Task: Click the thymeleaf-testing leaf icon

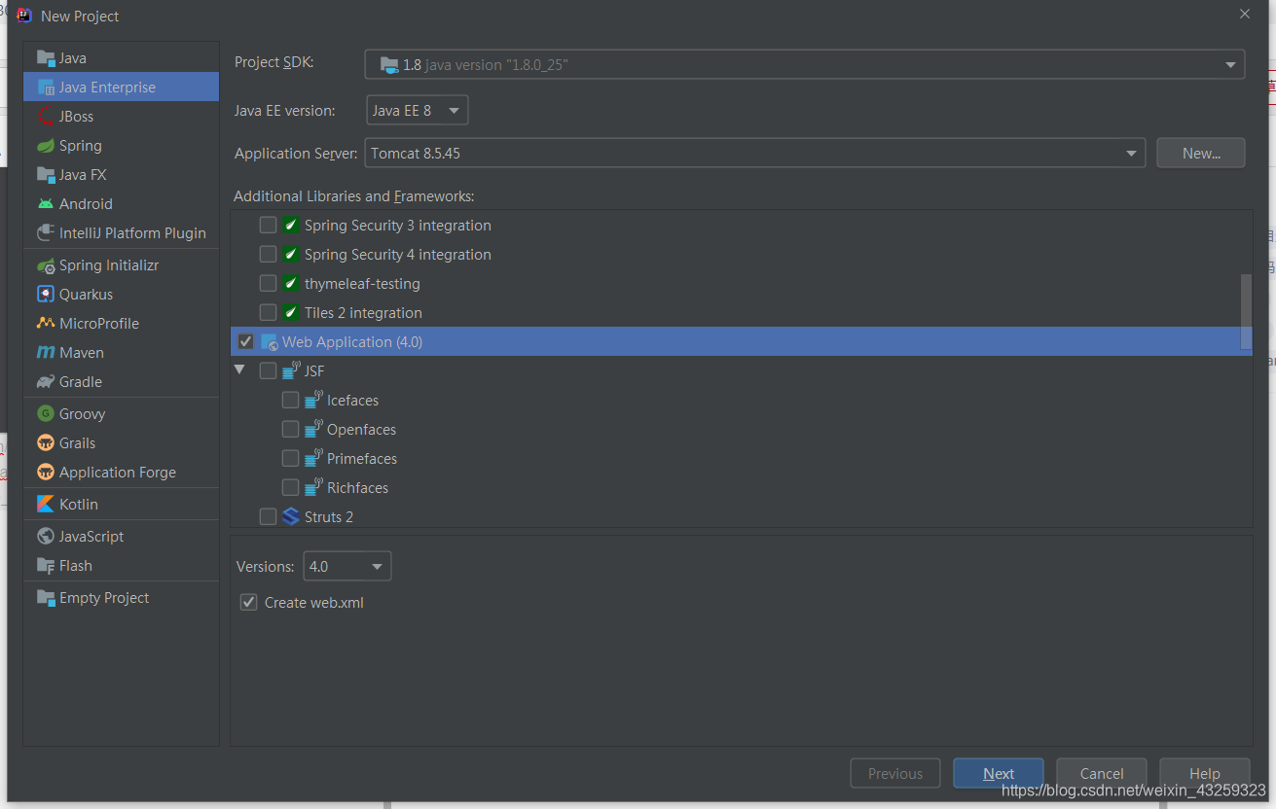Action: (291, 284)
